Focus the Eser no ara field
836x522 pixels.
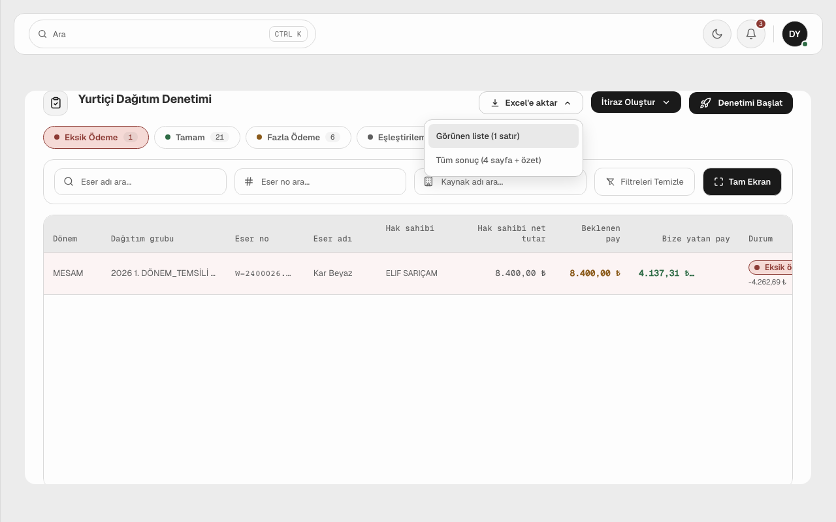point(320,181)
